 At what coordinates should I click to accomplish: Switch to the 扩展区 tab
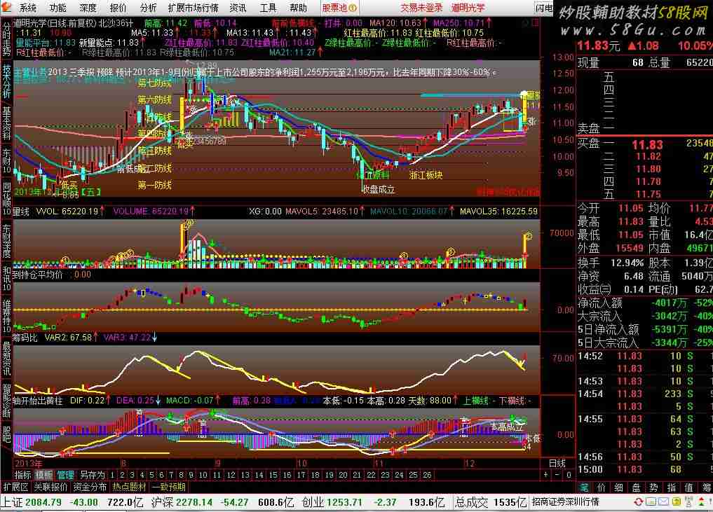click(15, 487)
